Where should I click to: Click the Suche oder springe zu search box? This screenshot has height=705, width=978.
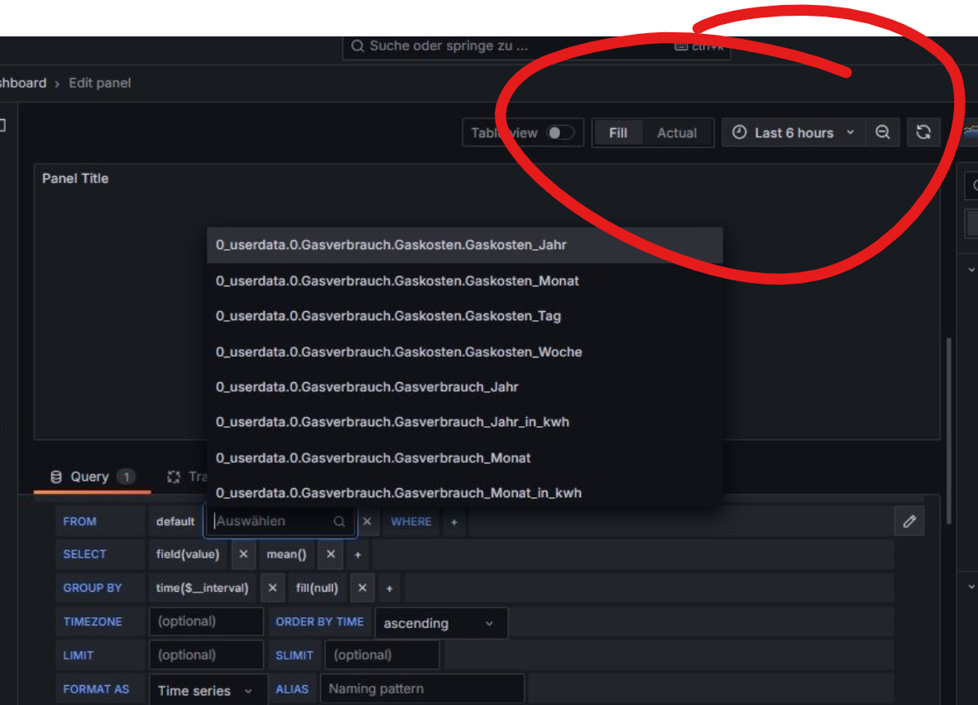coord(536,47)
